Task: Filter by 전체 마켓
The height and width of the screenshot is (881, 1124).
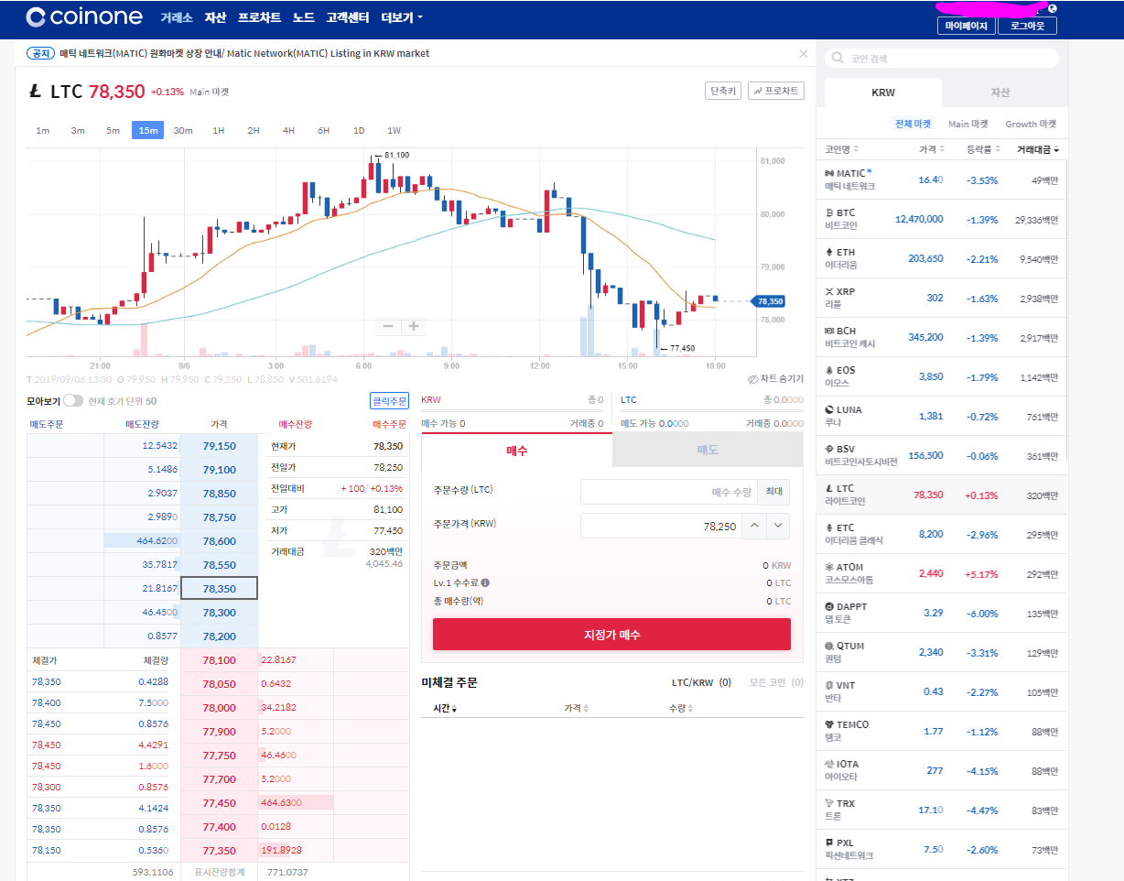Action: click(913, 124)
